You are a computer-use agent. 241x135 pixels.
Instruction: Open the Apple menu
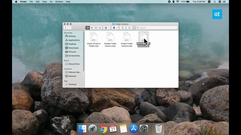click(x=16, y=1)
